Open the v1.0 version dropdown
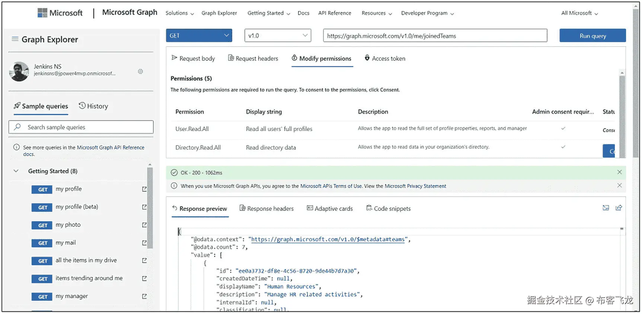This screenshot has height=314, width=642. [278, 36]
